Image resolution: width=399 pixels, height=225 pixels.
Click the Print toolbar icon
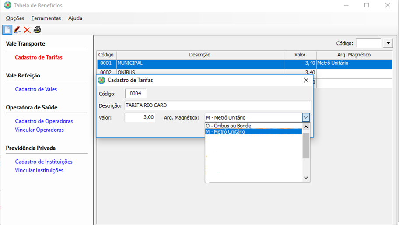pyautogui.click(x=37, y=30)
